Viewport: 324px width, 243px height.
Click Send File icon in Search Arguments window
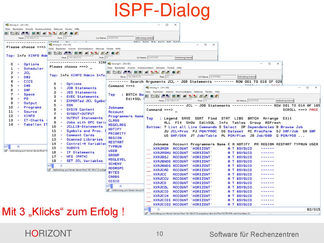[x=125, y=72]
